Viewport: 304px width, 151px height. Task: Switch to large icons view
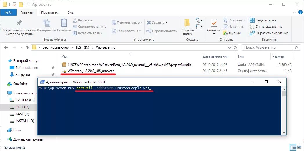(299, 147)
